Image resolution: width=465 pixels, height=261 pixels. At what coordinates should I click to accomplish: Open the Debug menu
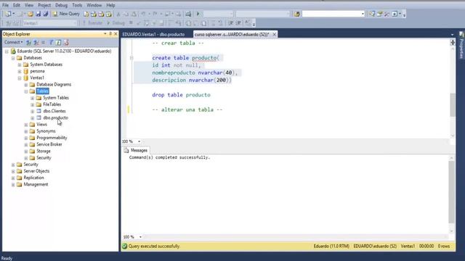61,5
